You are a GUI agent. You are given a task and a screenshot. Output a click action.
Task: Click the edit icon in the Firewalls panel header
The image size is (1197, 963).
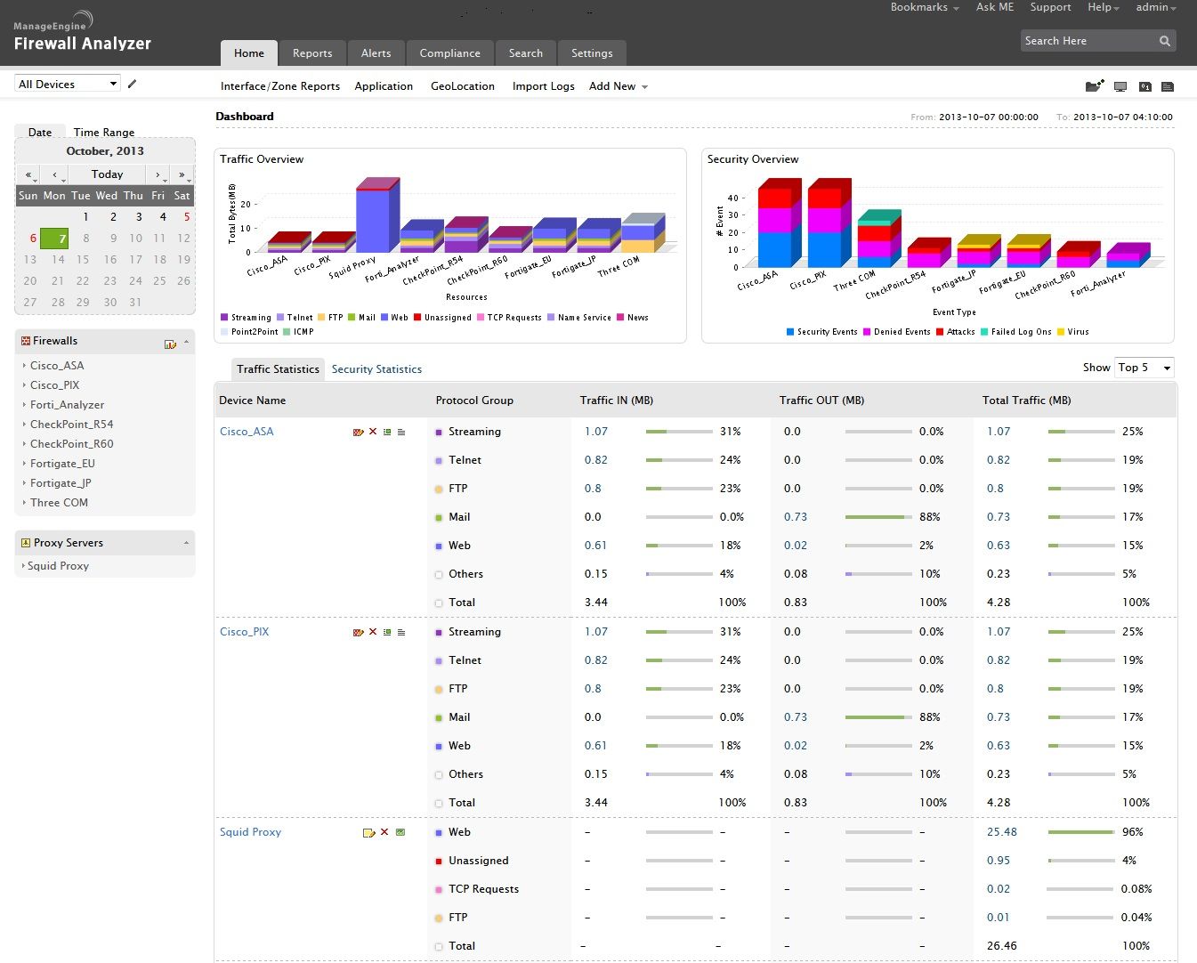coord(170,344)
